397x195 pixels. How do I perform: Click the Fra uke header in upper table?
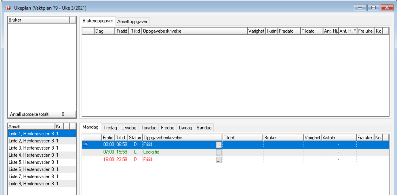point(366,31)
